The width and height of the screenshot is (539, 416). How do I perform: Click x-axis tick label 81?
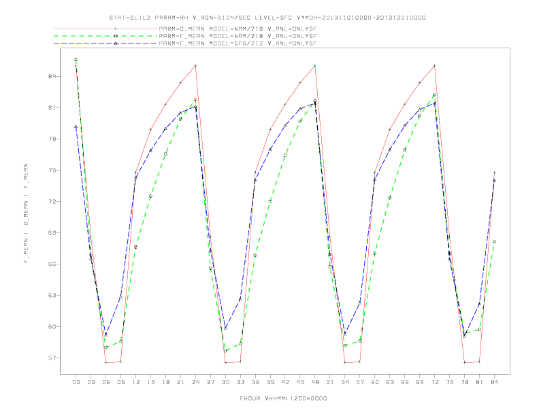click(x=480, y=382)
